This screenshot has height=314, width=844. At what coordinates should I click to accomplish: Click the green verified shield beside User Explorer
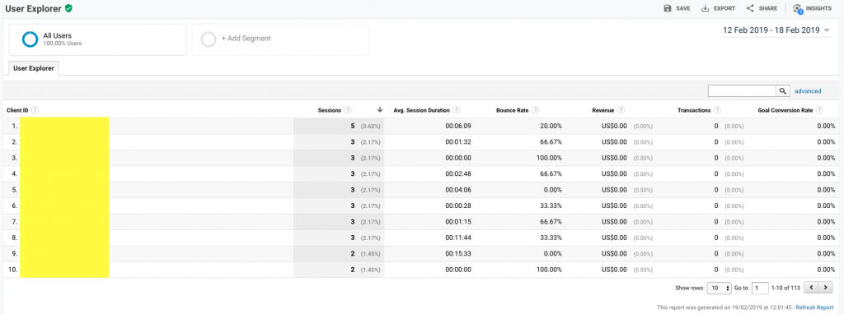pyautogui.click(x=68, y=8)
